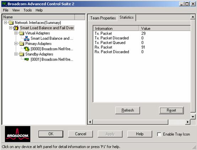Click the Standby Adapters folder icon
The image size is (197, 150).
click(21, 54)
